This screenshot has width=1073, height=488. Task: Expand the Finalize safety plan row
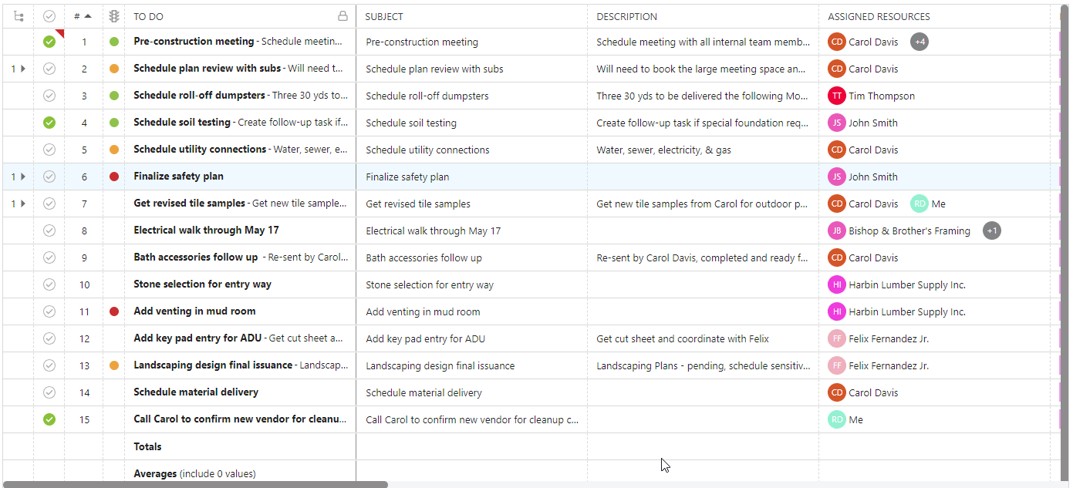click(x=22, y=177)
